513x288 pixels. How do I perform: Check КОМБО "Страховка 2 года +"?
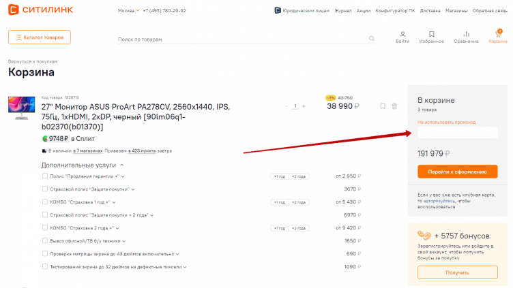pos(45,227)
